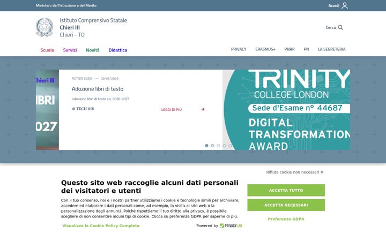Select the second carousel dot indicator

(212, 146)
